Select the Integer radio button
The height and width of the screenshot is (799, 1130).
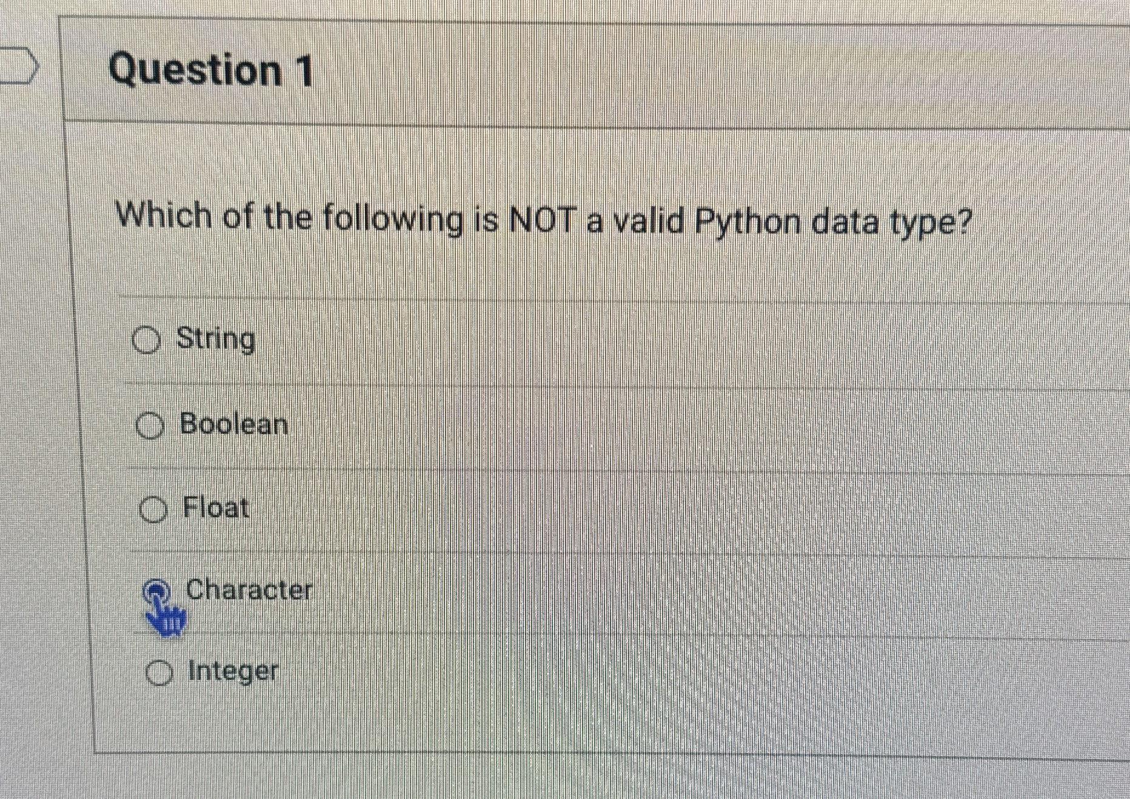click(159, 673)
